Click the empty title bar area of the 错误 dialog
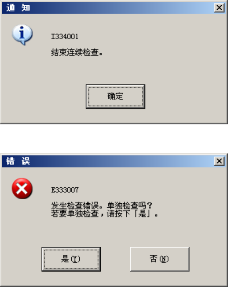This screenshot has height=287, width=228. [121, 161]
